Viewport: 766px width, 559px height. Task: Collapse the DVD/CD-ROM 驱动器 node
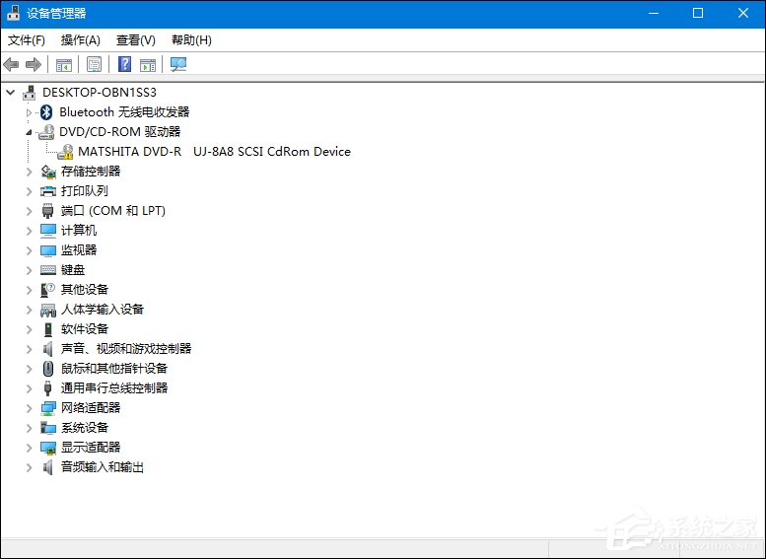click(x=29, y=132)
